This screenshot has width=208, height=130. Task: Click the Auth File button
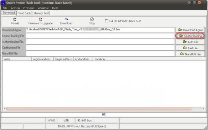click(190, 42)
